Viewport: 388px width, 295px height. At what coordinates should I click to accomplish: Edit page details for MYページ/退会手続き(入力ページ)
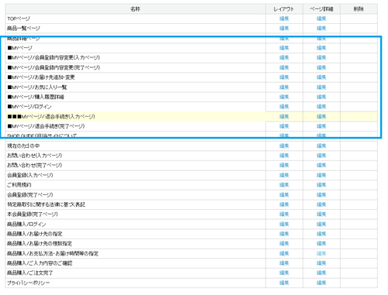pos(321,117)
